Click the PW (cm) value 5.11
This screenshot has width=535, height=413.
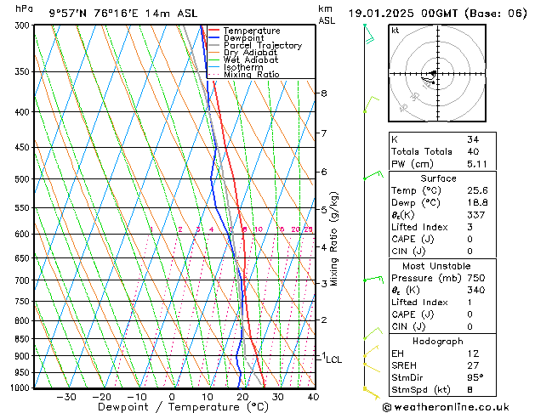(x=477, y=164)
